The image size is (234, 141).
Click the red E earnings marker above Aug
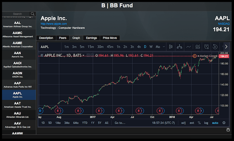coord(58,111)
